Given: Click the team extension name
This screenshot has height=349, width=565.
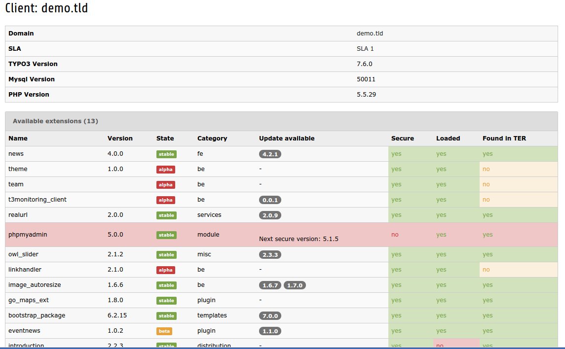Looking at the screenshot, I should coord(16,184).
